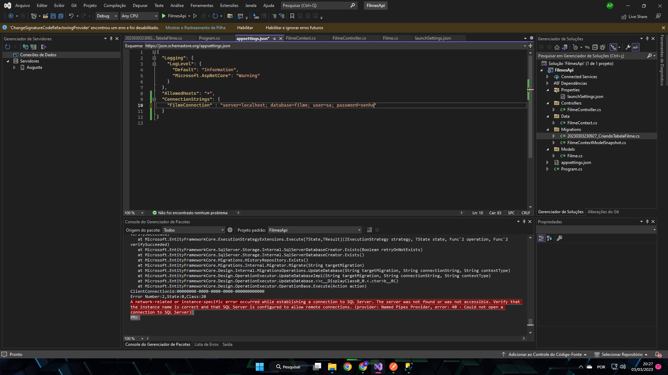Refresh the Gerenciador de Servidores panel
This screenshot has width=668, height=375.
pos(8,47)
